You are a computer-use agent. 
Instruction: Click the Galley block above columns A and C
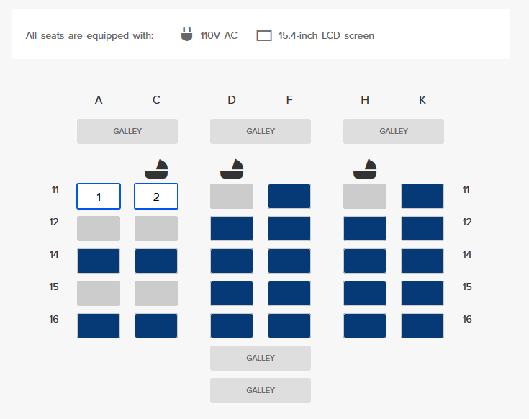127,131
